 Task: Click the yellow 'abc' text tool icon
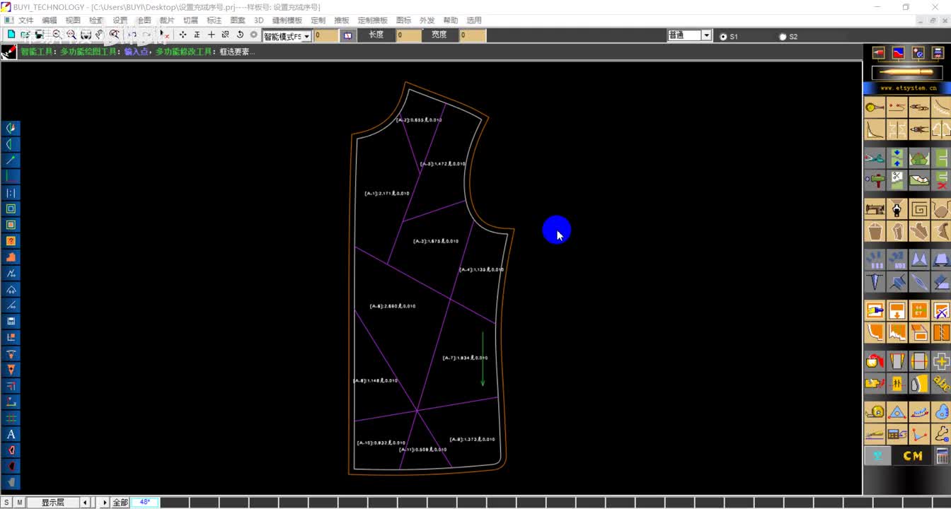(x=941, y=383)
